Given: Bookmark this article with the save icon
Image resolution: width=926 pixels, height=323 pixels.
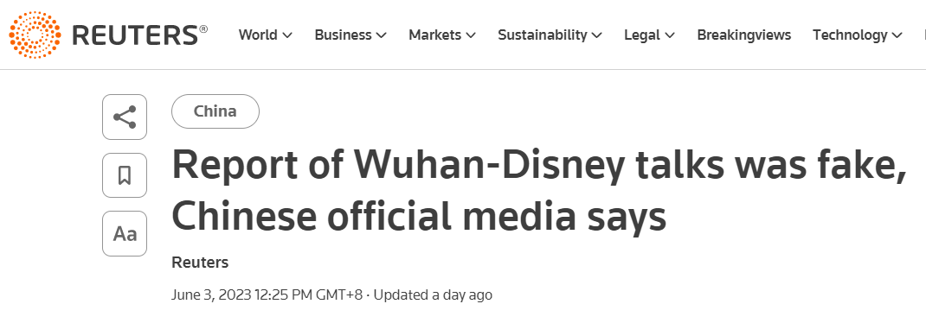Looking at the screenshot, I should point(125,175).
